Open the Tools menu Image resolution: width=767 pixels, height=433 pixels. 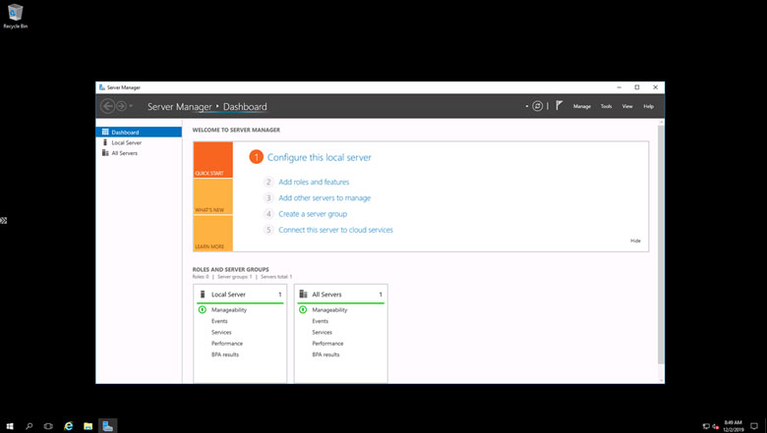click(606, 106)
